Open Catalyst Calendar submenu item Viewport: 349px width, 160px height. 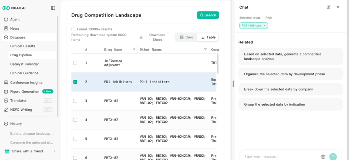tap(32, 64)
